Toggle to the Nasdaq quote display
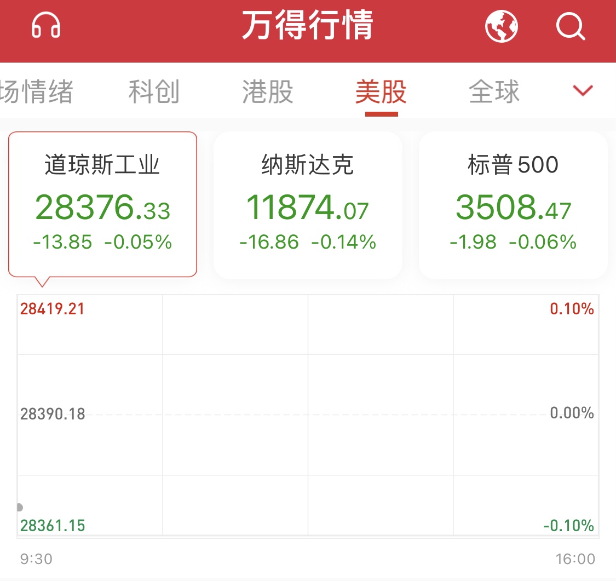This screenshot has width=616, height=581. pyautogui.click(x=308, y=203)
